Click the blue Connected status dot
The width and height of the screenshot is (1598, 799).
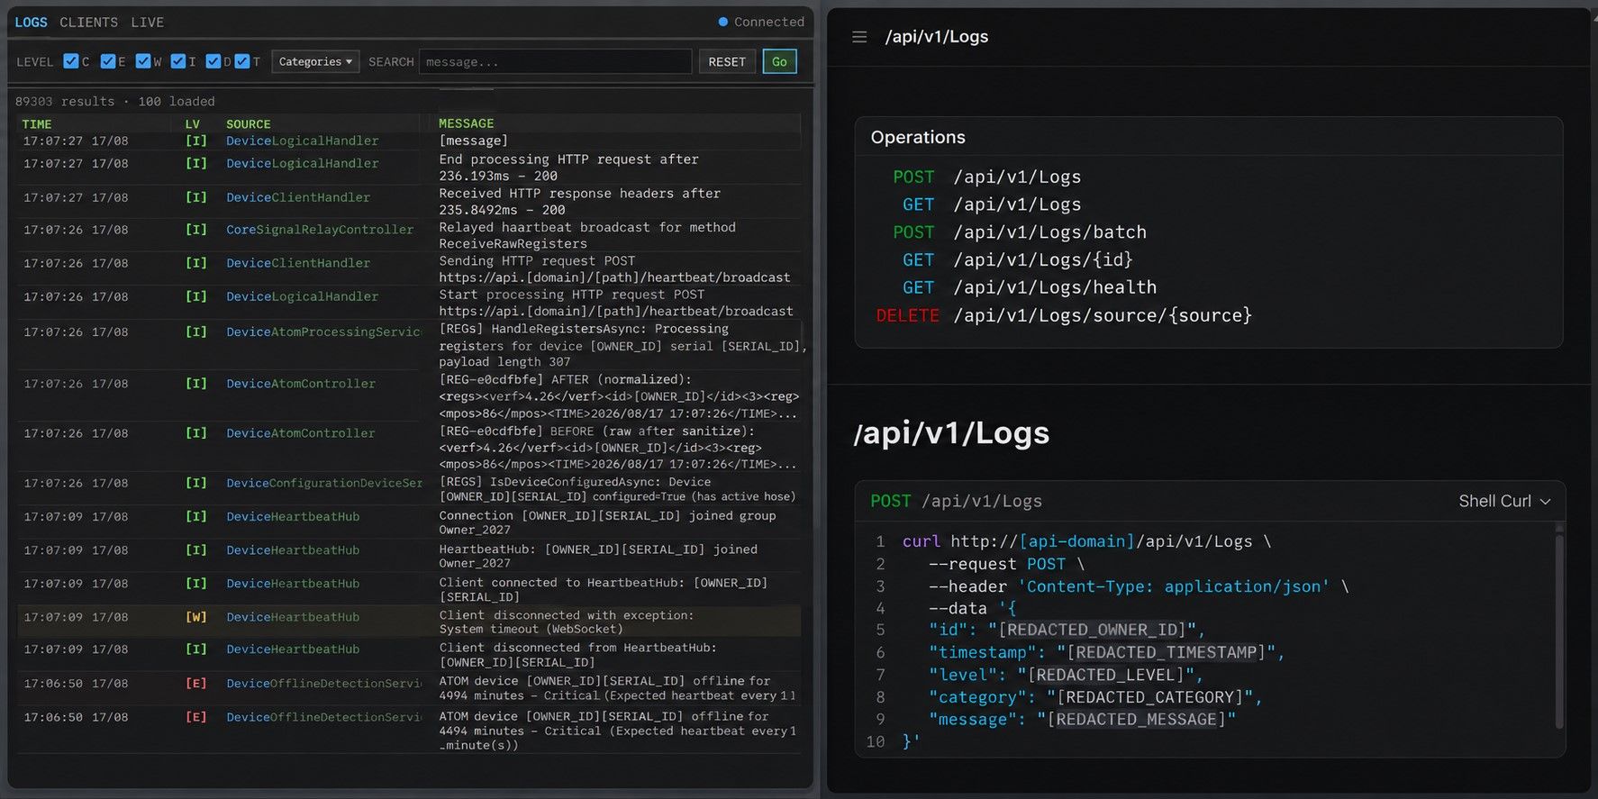click(723, 22)
